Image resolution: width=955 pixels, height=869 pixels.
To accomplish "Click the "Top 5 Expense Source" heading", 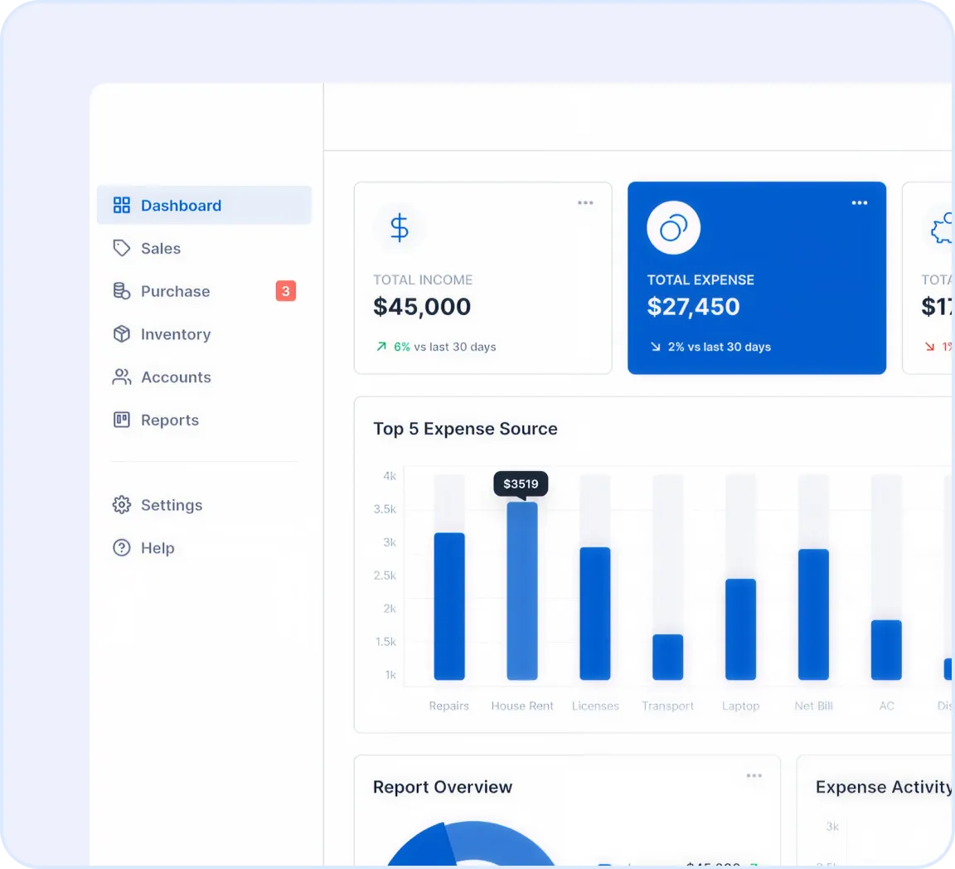I will tap(465, 429).
